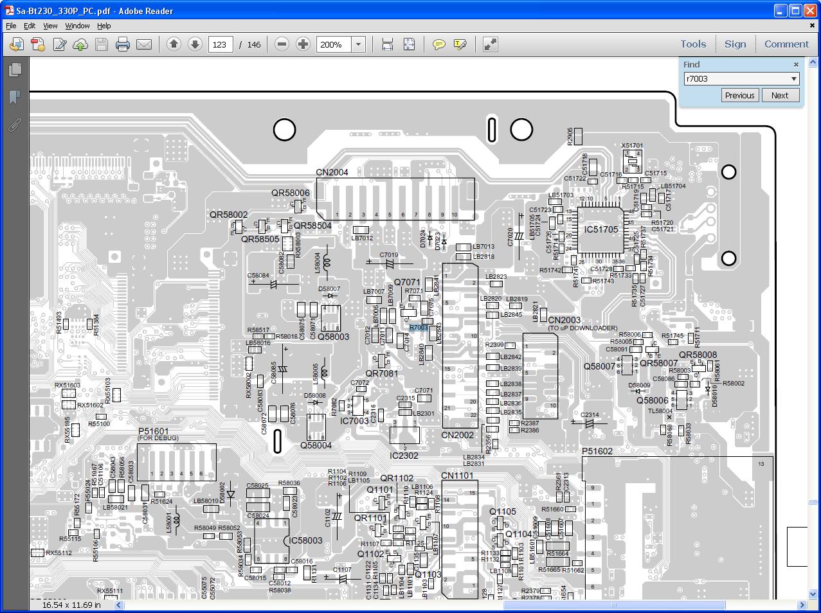This screenshot has height=613, width=821.
Task: Open the zoom level dropdown
Action: tap(359, 44)
